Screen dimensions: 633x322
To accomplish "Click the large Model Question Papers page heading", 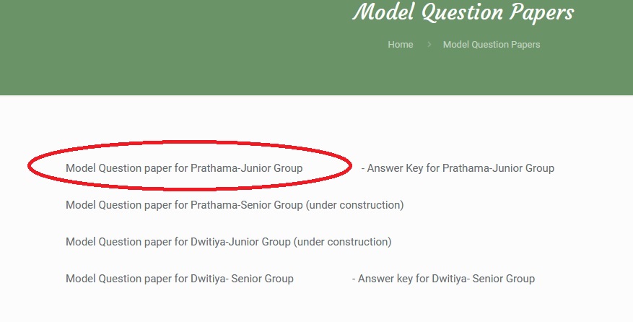I will [463, 12].
